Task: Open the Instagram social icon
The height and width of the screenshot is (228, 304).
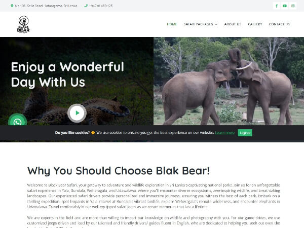Action: (293, 6)
